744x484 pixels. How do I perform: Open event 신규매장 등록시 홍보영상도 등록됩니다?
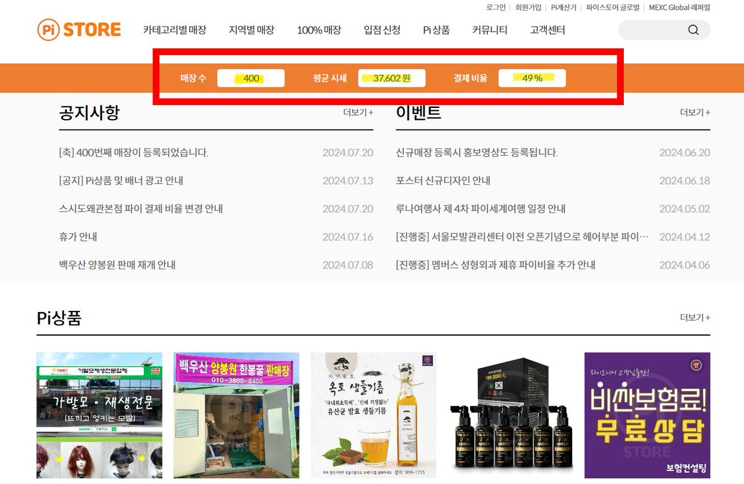pyautogui.click(x=477, y=153)
